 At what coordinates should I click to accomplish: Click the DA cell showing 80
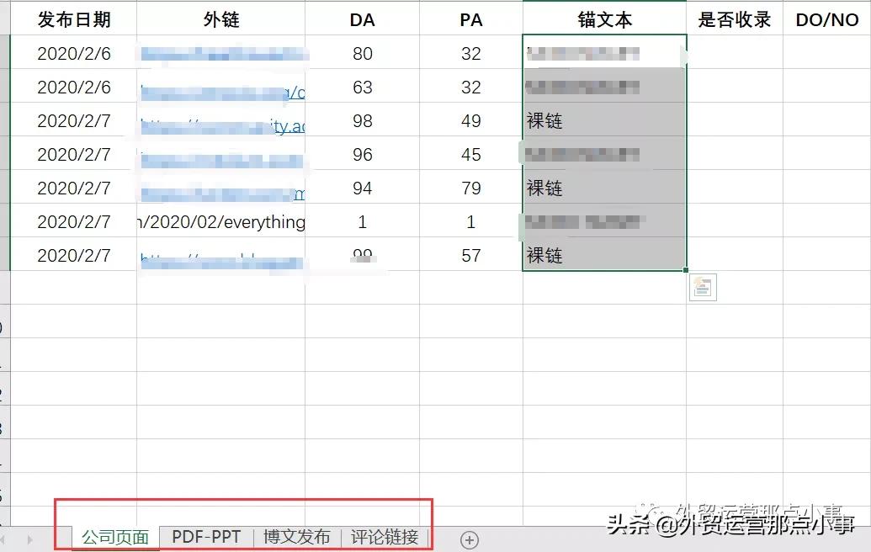coord(362,53)
